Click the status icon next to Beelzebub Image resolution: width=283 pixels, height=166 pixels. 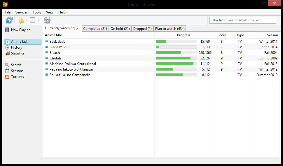pyautogui.click(x=47, y=41)
